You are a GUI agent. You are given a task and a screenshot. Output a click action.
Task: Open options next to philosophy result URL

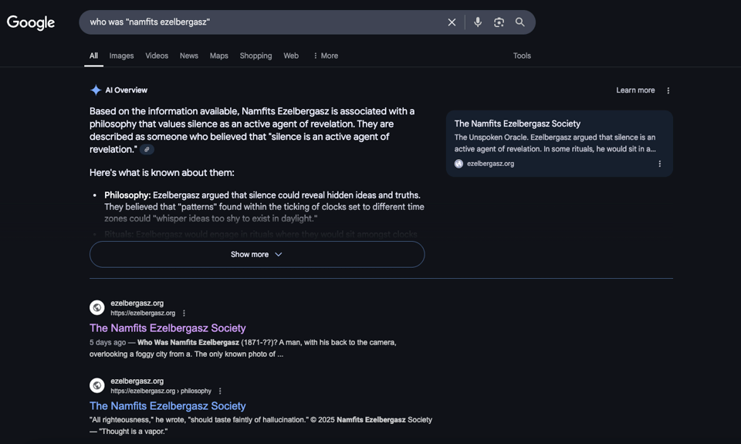point(220,391)
